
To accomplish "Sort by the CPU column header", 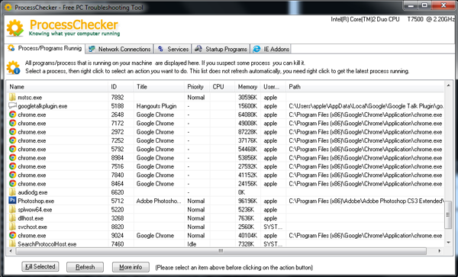I will coord(222,87).
